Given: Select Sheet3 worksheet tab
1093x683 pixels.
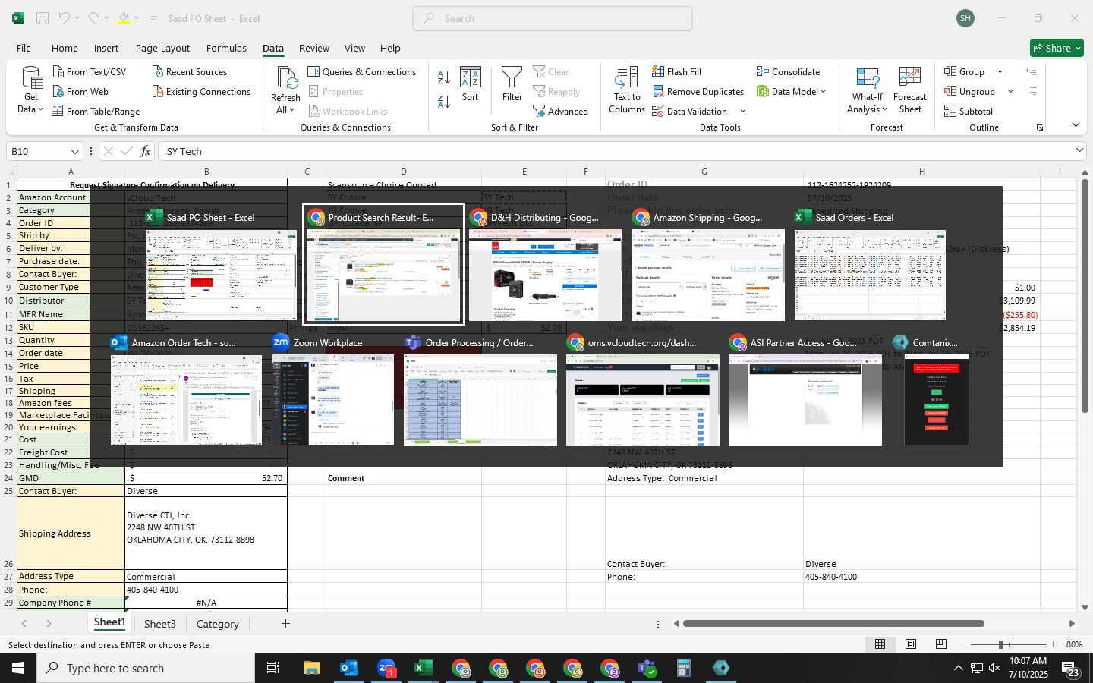Looking at the screenshot, I should tap(160, 624).
